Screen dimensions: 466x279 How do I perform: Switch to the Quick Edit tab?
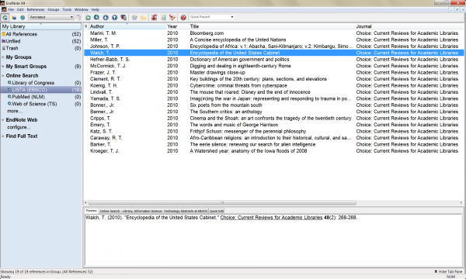pos(217,211)
